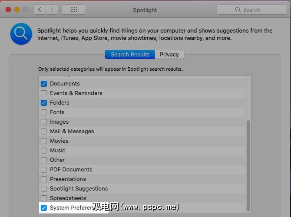Select the Documents row label
Screen dimensions: 291x217
[65, 84]
